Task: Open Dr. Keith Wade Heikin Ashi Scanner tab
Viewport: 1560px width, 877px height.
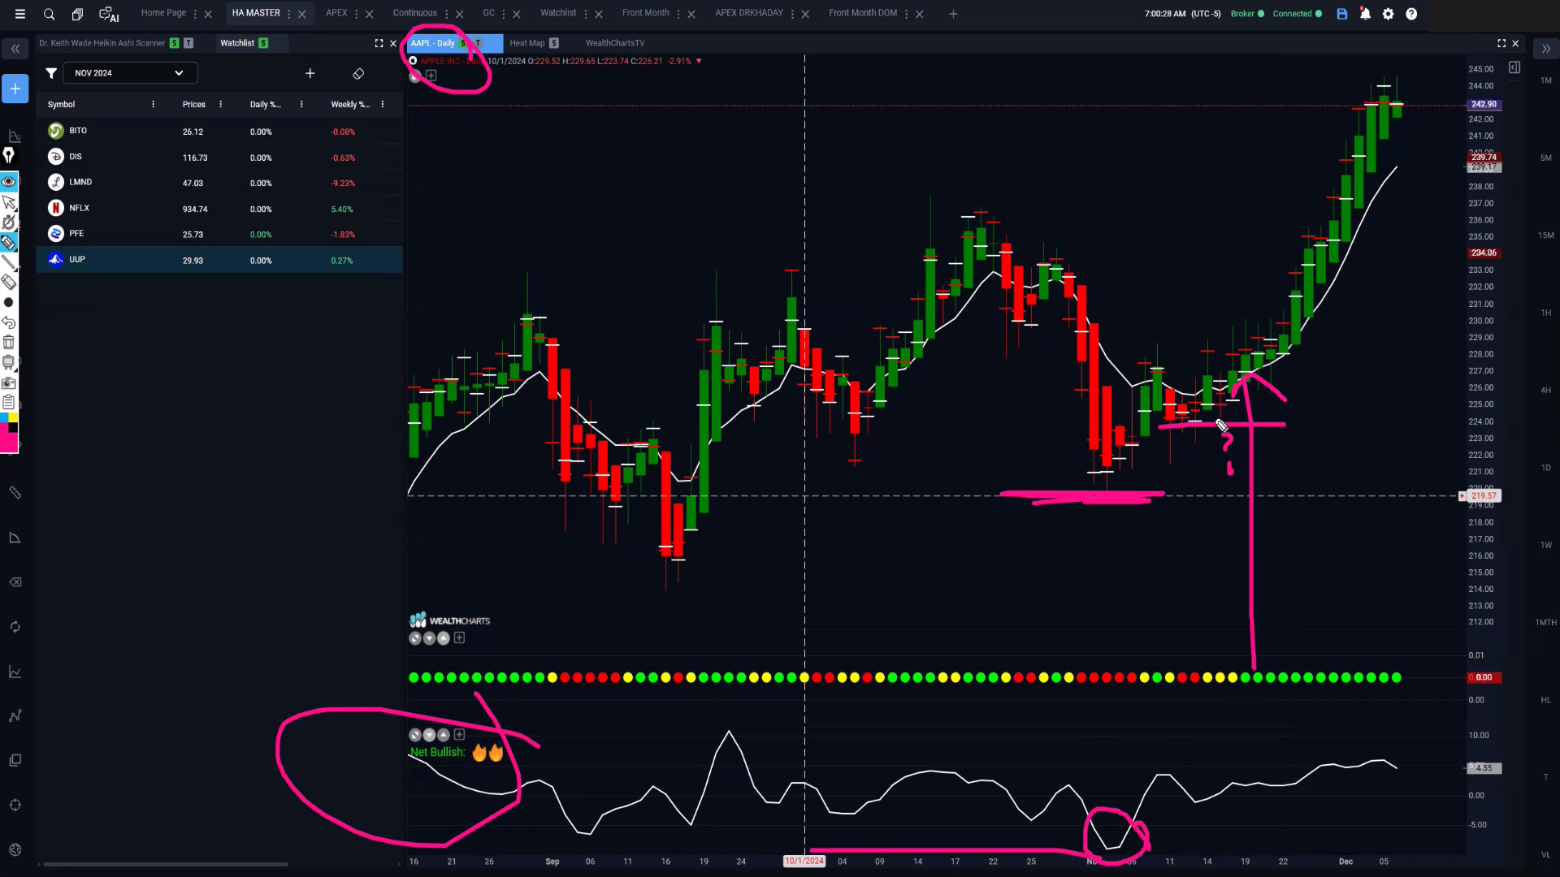Action: point(102,43)
